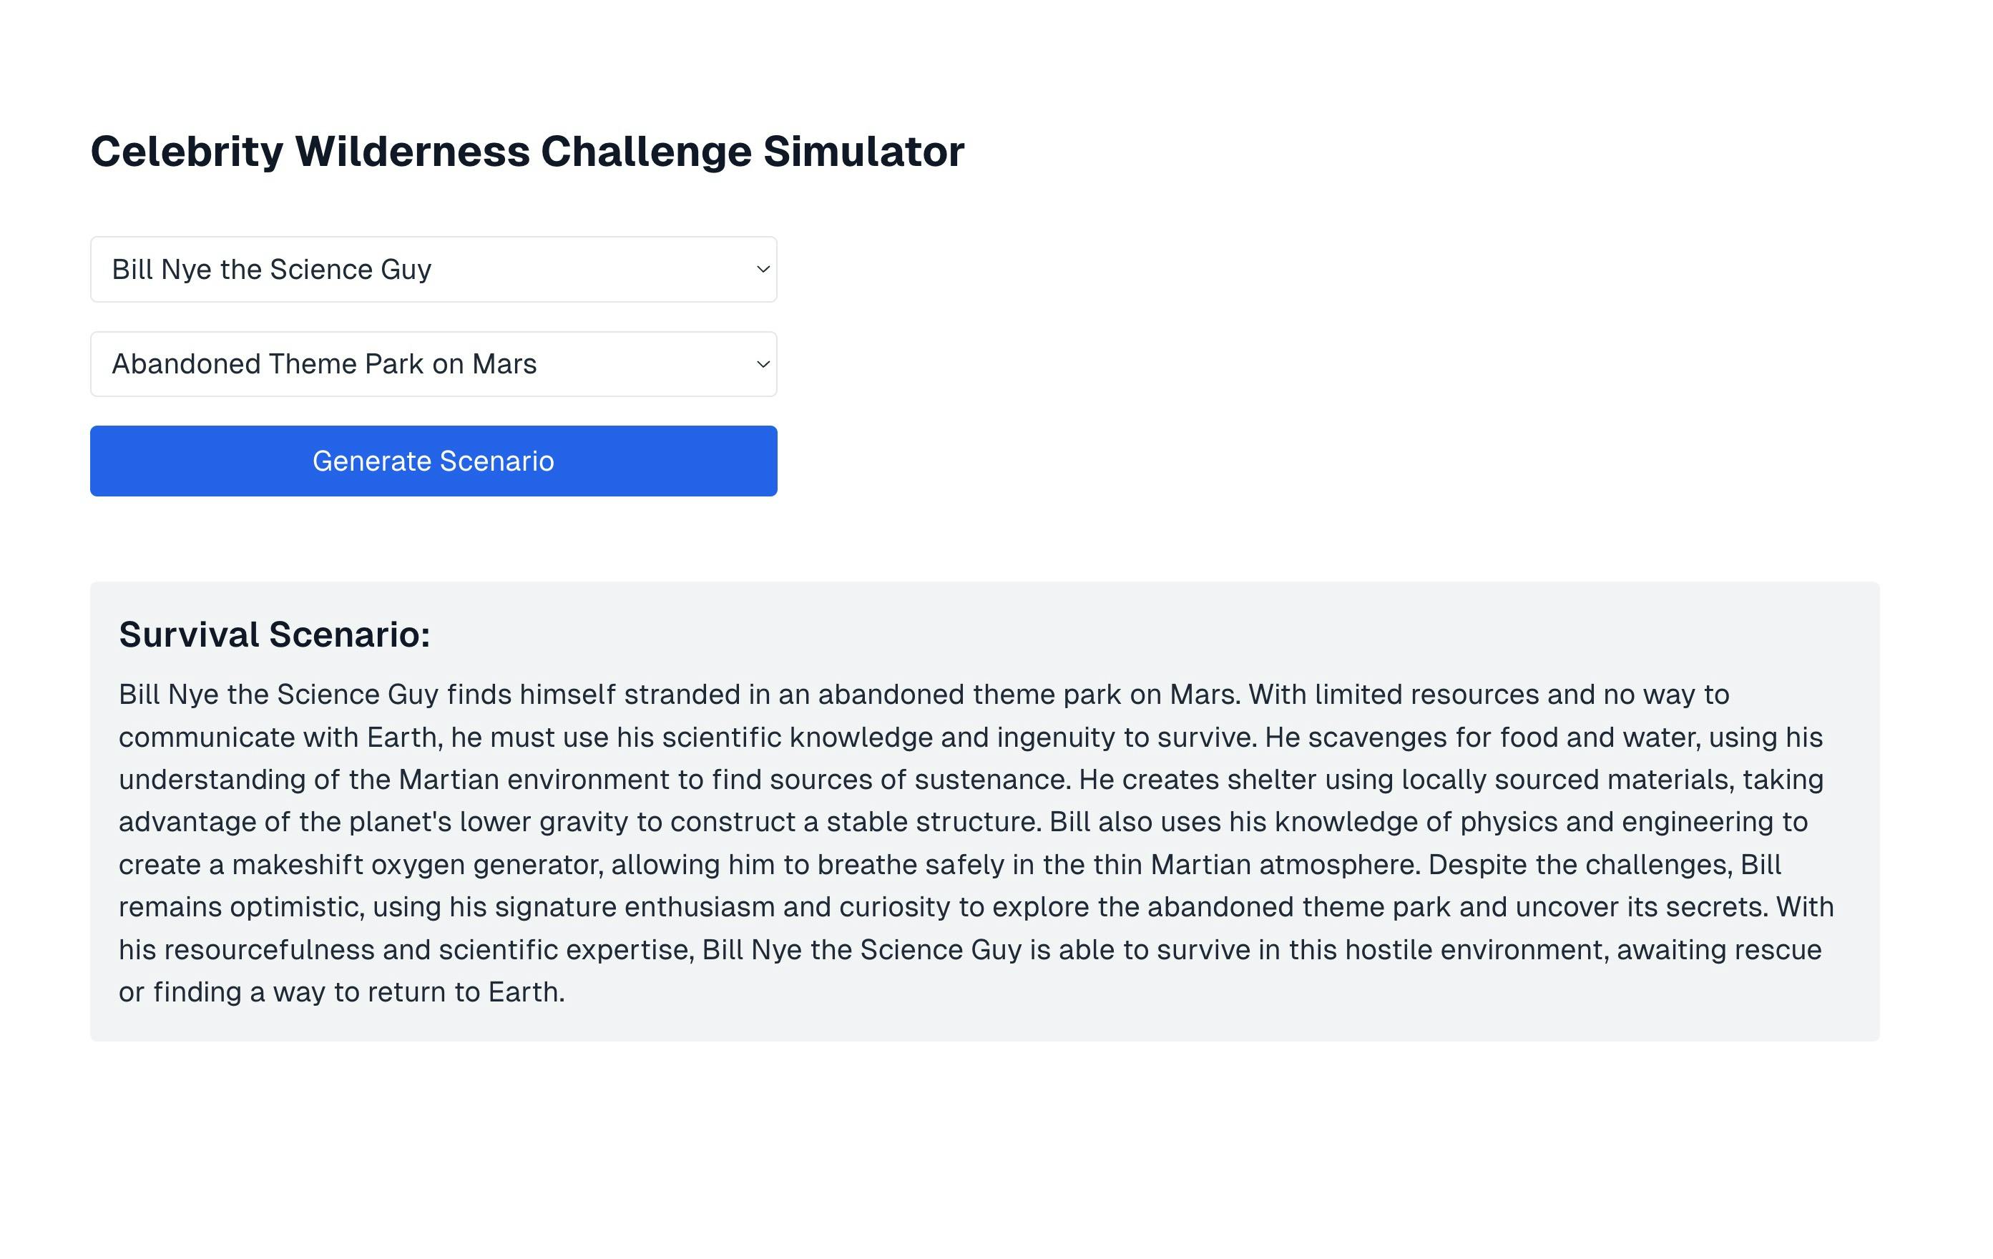Click the 'Bill Nye the Science Guy' text in the dropdown
This screenshot has height=1259, width=1993.
pyautogui.click(x=271, y=270)
